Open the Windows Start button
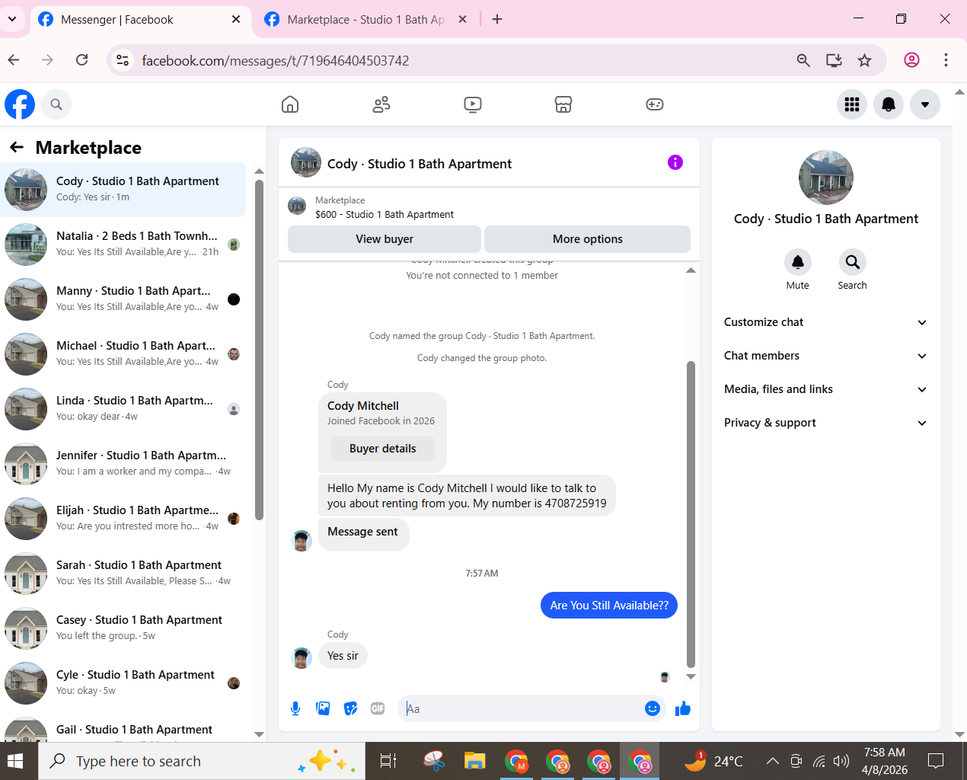967x780 pixels. point(15,761)
